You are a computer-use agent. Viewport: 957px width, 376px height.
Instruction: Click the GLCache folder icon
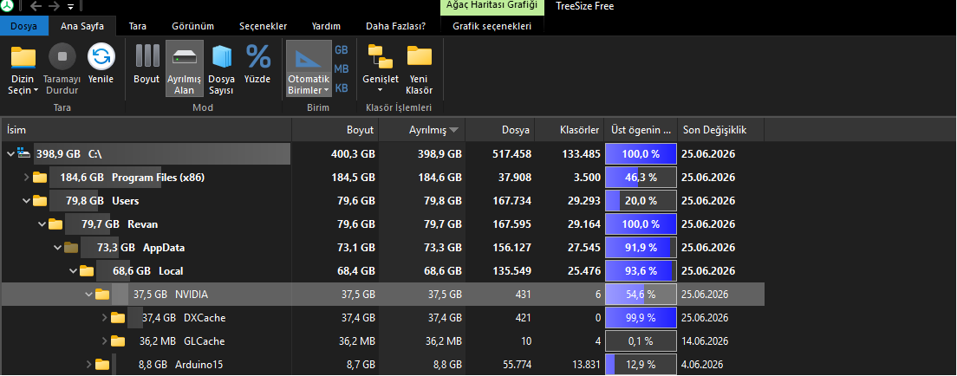tap(119, 341)
